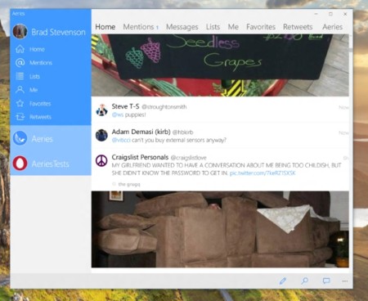
Task: Open the Lists tab
Action: (x=213, y=27)
